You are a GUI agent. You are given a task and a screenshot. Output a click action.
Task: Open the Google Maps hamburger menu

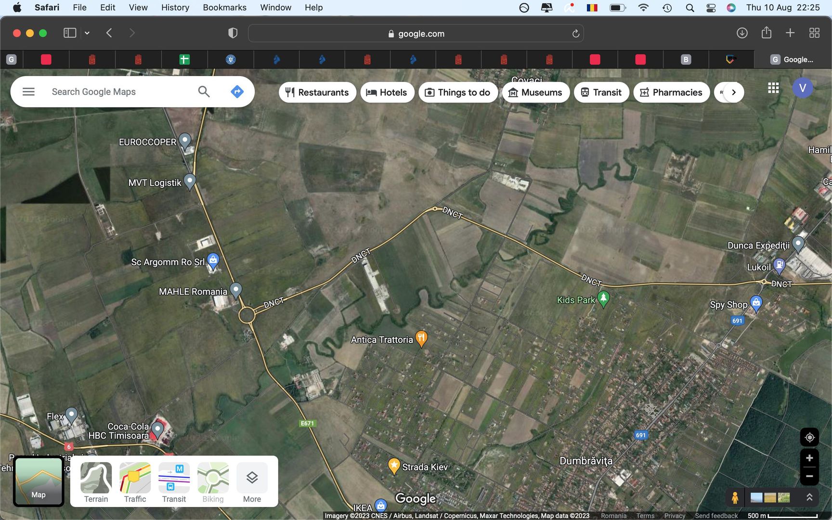[x=28, y=91]
